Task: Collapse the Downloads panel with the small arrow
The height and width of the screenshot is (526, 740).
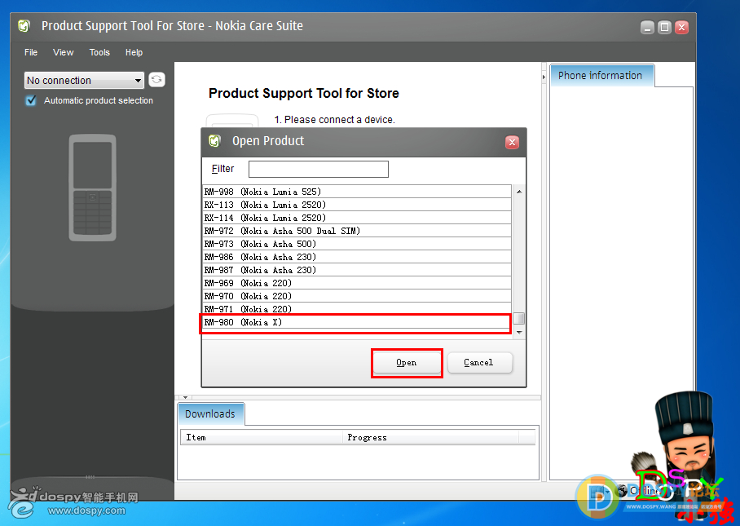Action: 185,398
